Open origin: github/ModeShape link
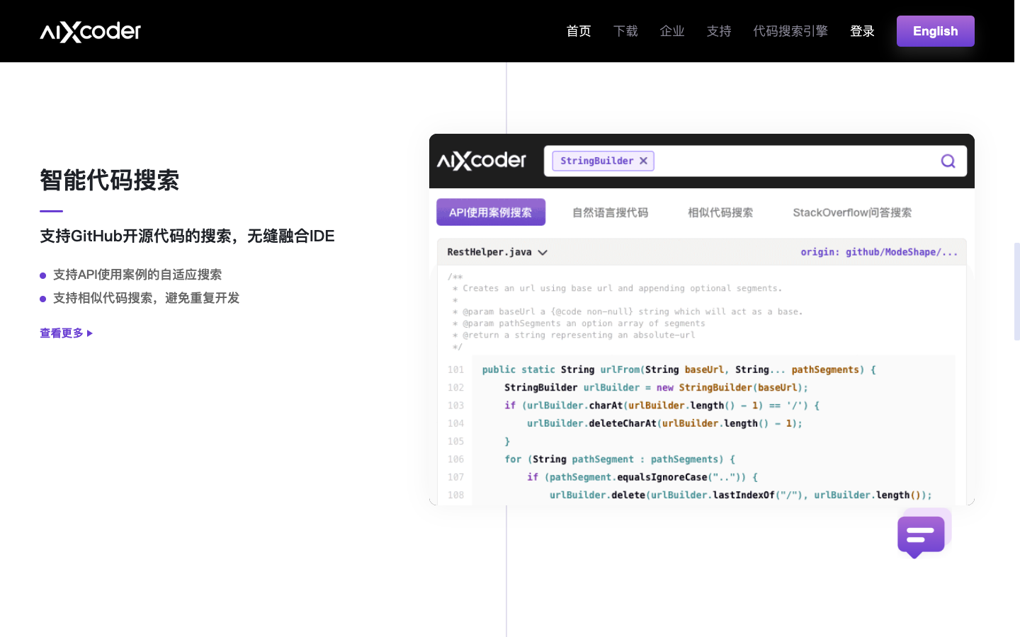This screenshot has width=1020, height=637. pyautogui.click(x=879, y=252)
